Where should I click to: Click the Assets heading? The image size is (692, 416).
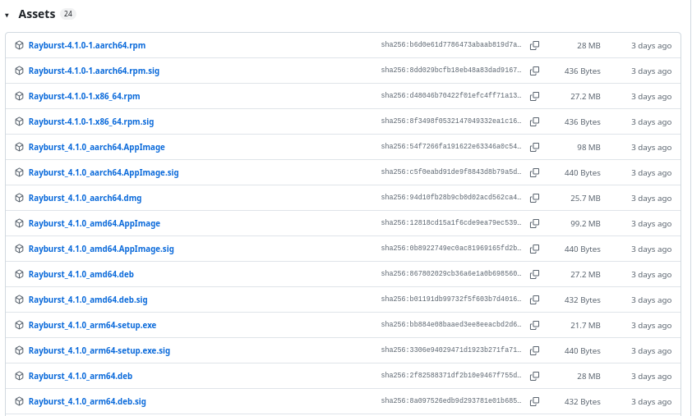click(37, 14)
